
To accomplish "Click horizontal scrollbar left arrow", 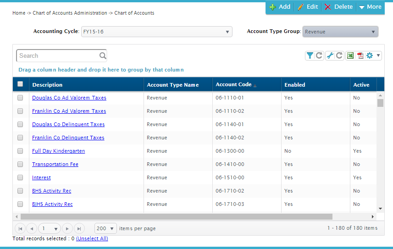I will (x=17, y=216).
